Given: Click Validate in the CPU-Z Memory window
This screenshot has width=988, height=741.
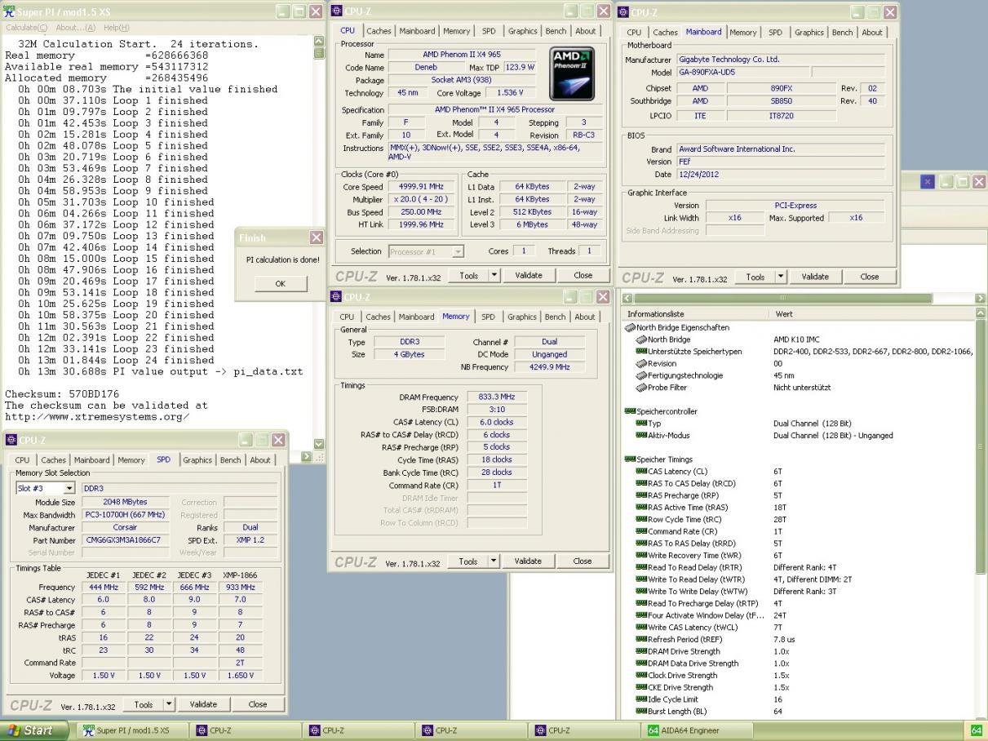Looking at the screenshot, I should tap(528, 561).
